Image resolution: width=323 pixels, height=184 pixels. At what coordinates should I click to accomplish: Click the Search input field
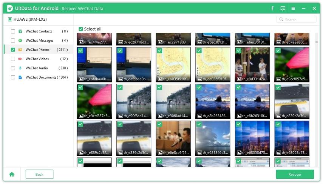tap(299, 20)
